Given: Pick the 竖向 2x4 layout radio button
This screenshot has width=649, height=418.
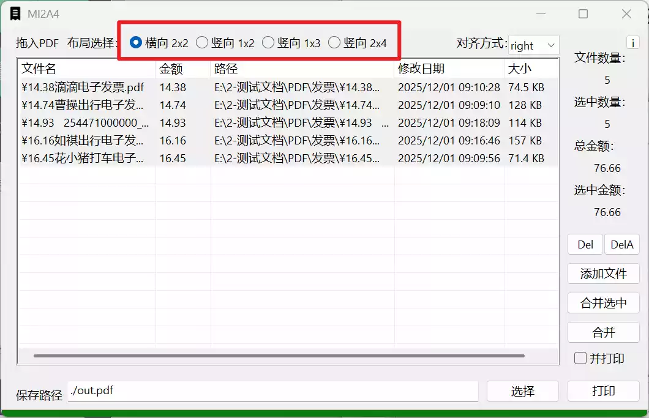Looking at the screenshot, I should point(334,43).
